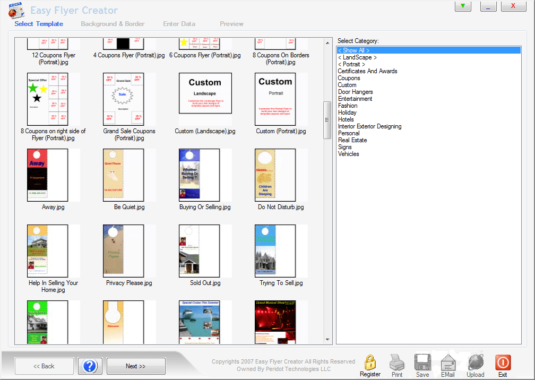Screen dimensions: 535x380
Task: Click the EMail envelope icon
Action: tap(448, 362)
